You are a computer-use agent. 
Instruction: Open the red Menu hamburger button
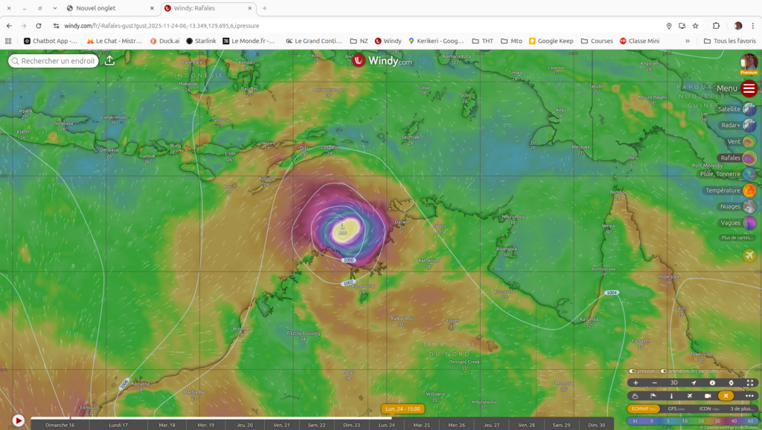(749, 89)
